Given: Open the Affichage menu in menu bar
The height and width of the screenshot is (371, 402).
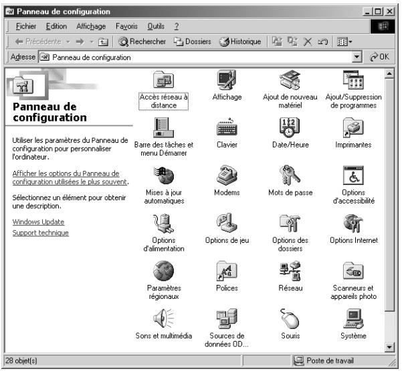Looking at the screenshot, I should pyautogui.click(x=91, y=26).
